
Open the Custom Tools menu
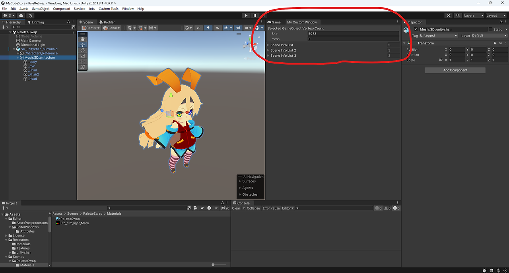109,9
